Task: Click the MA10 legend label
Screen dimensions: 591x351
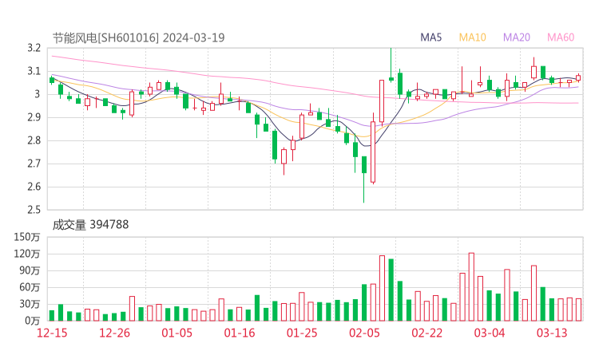Action: point(472,37)
